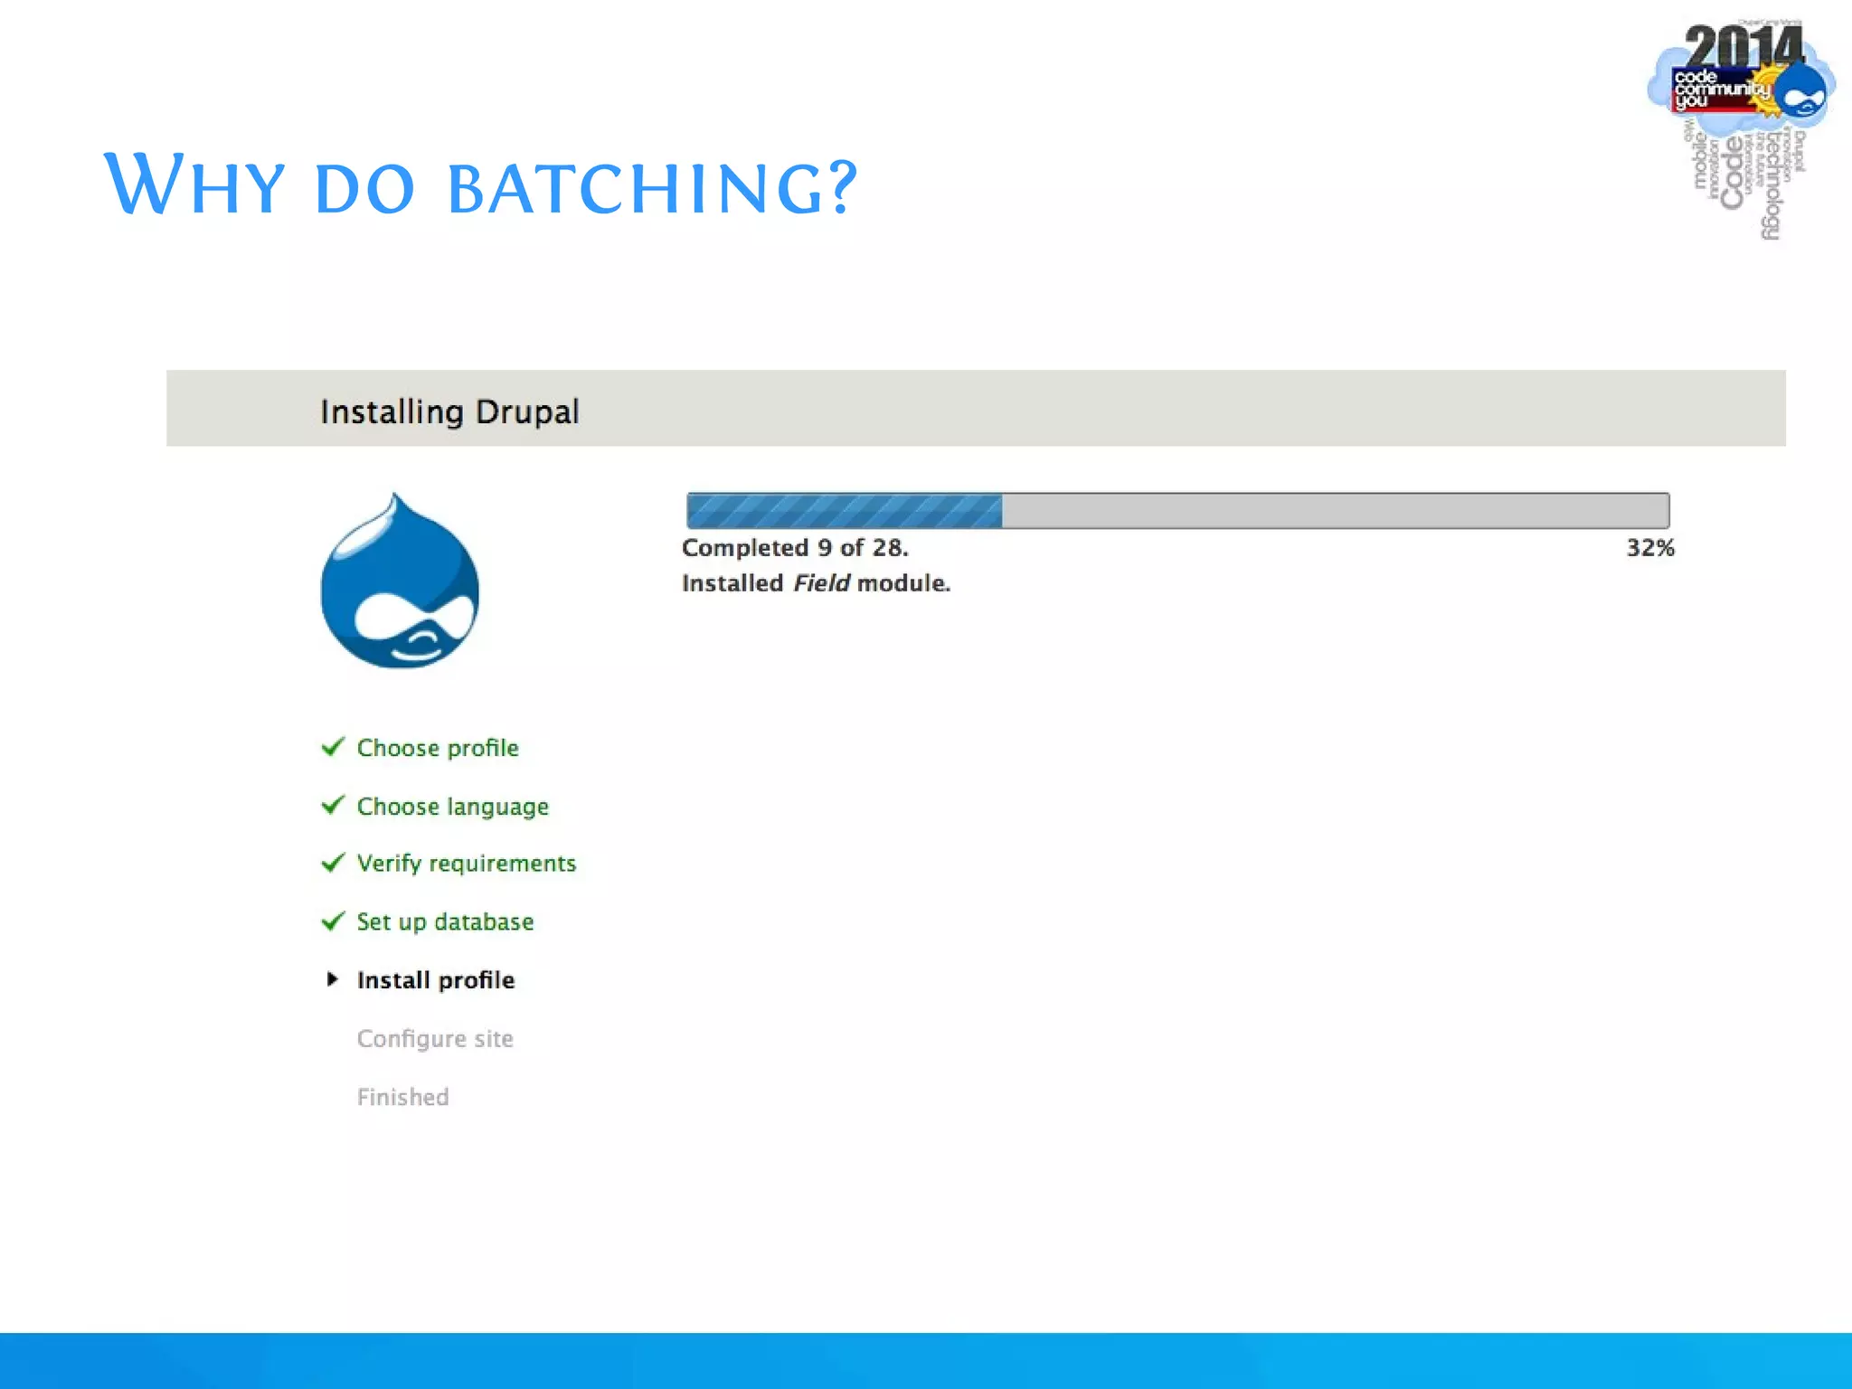
Task: Select the Verify requirements step
Action: [x=467, y=864]
